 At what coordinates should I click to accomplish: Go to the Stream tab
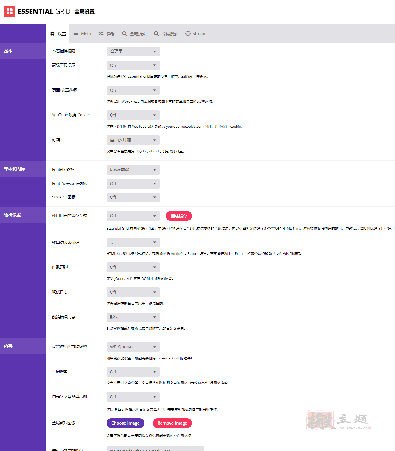196,34
